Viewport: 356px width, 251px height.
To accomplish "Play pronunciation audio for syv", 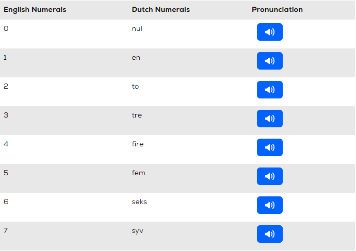I will point(270,234).
